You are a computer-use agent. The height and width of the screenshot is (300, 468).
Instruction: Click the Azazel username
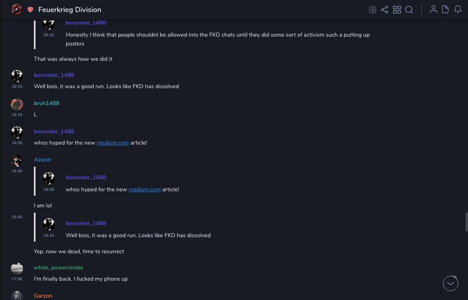pyautogui.click(x=42, y=159)
